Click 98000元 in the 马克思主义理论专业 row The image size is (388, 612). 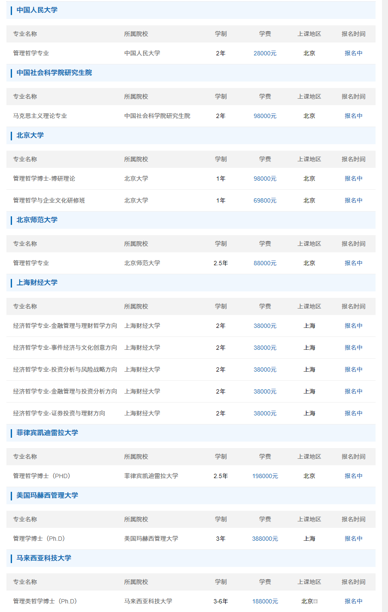(x=265, y=116)
